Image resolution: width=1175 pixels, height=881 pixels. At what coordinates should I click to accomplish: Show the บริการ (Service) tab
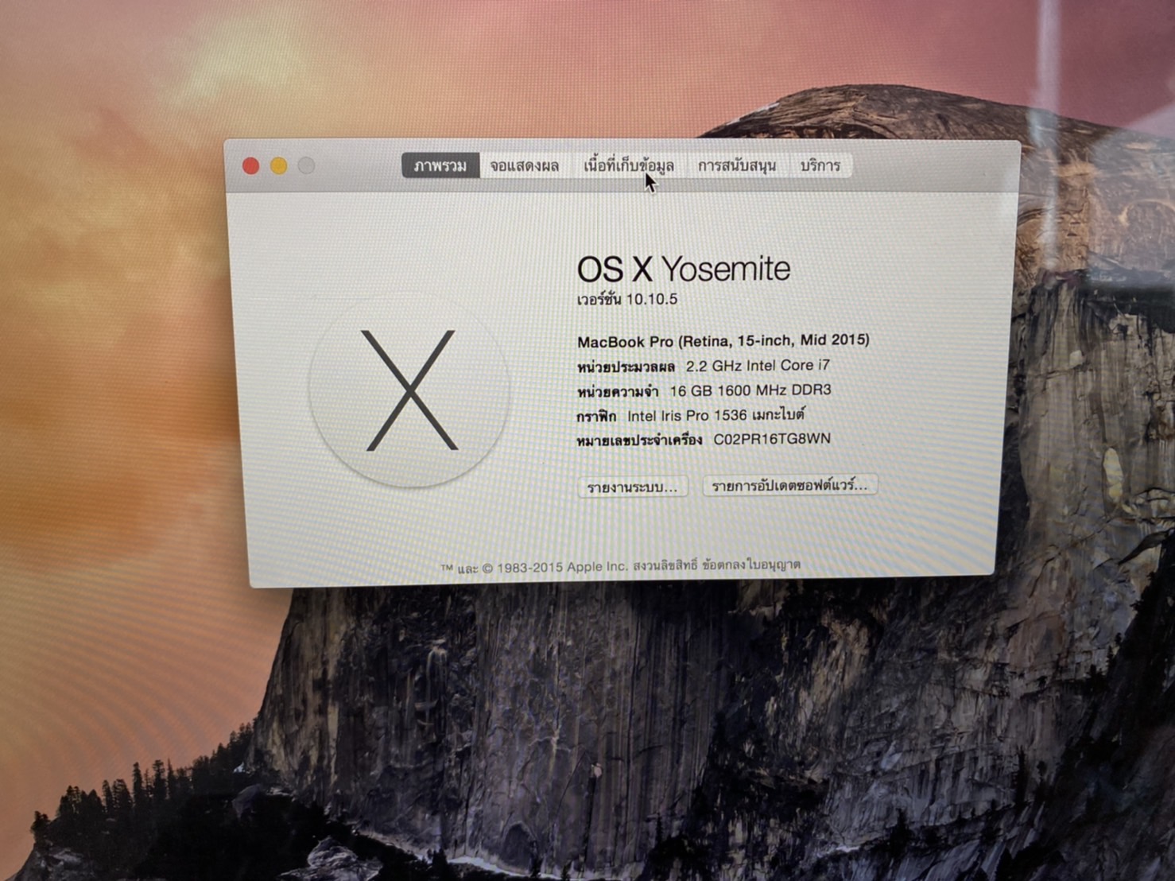(x=820, y=165)
